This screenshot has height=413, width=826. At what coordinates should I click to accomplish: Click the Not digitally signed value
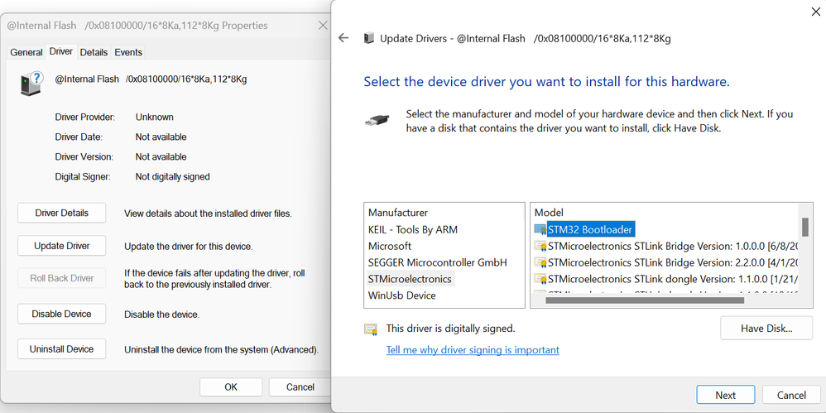[x=172, y=177]
